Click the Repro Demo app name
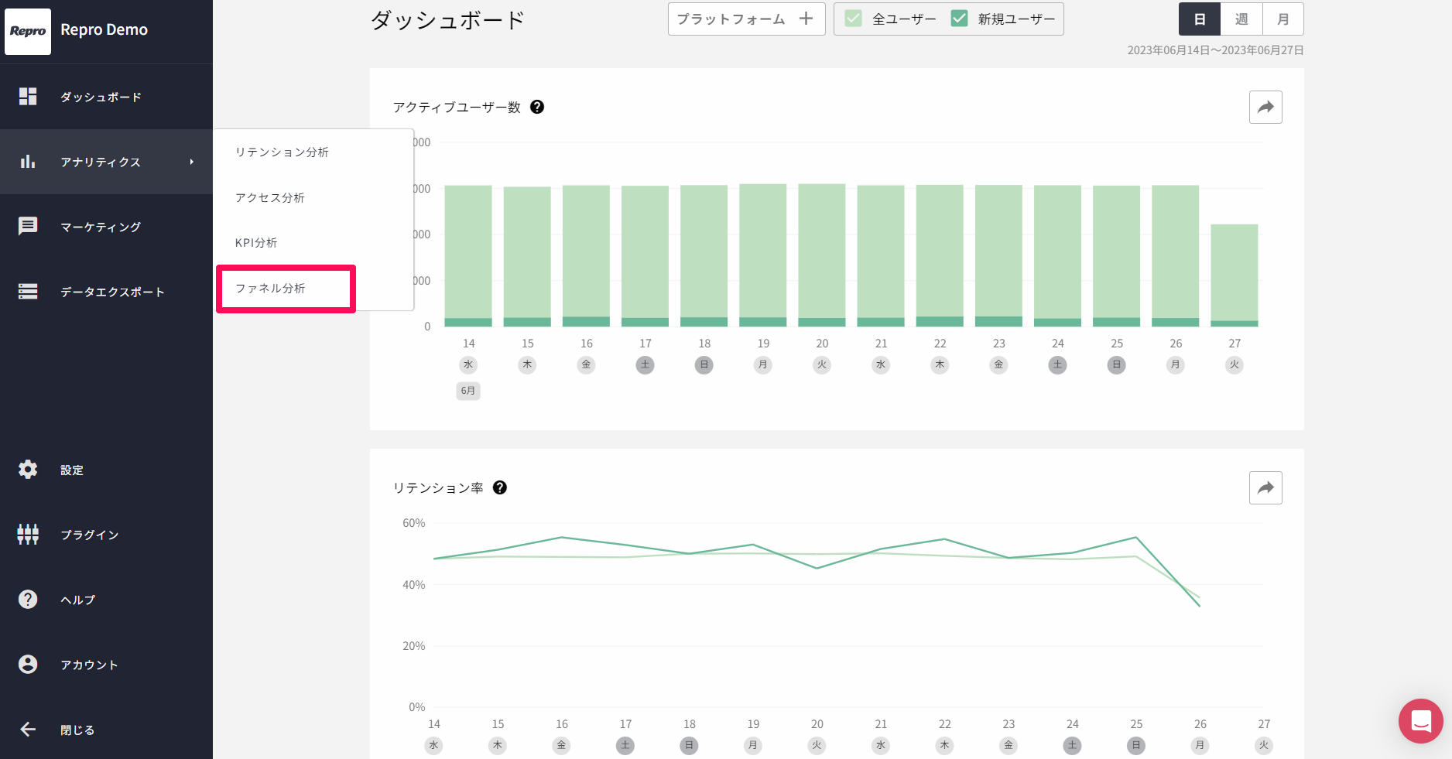This screenshot has width=1452, height=759. pyautogui.click(x=104, y=29)
